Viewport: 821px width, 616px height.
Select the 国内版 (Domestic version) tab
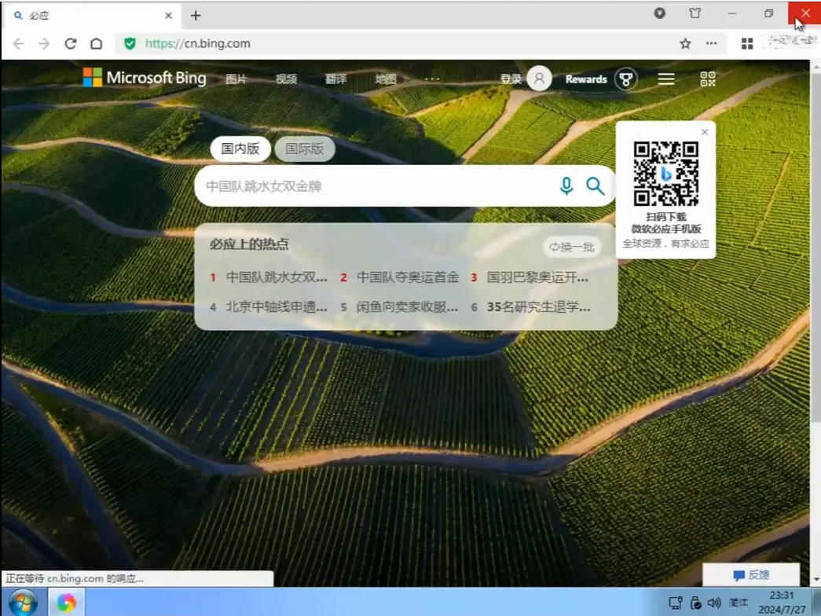point(240,149)
